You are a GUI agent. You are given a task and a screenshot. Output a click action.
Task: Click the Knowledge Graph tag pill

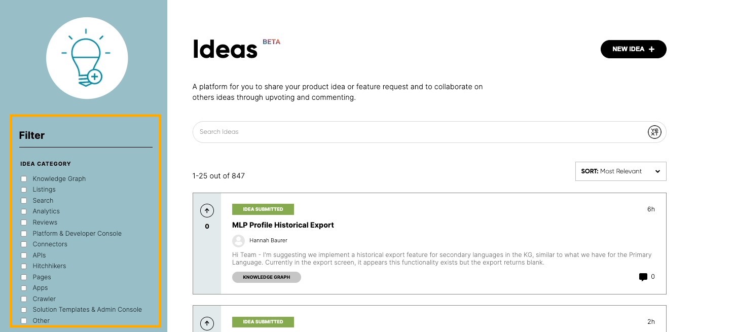click(x=267, y=277)
